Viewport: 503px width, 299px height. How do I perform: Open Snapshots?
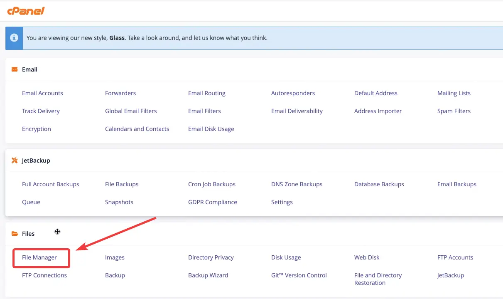pyautogui.click(x=119, y=202)
